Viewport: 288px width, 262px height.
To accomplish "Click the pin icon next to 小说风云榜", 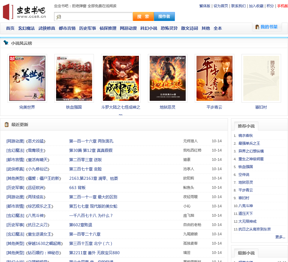I will click(6, 43).
